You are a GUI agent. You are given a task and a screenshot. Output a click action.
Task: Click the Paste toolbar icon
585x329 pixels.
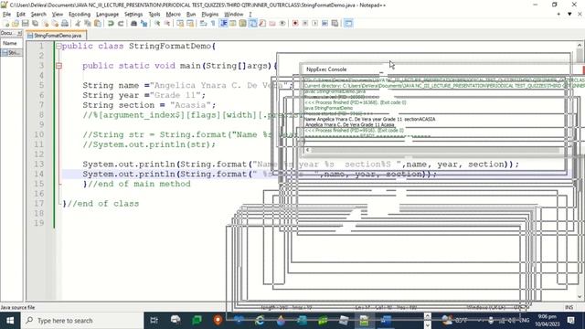98,24
